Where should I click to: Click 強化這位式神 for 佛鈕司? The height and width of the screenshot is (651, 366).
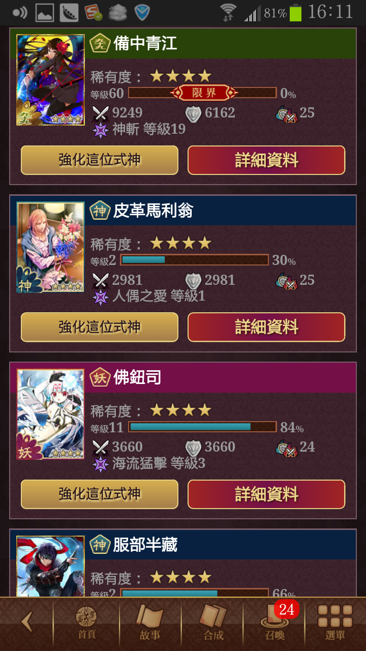tap(100, 494)
